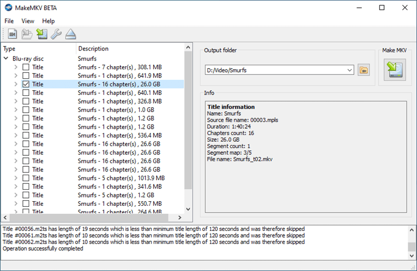Click the title list vertical scrollbar thumb
The height and width of the screenshot is (271, 417).
coord(188,120)
